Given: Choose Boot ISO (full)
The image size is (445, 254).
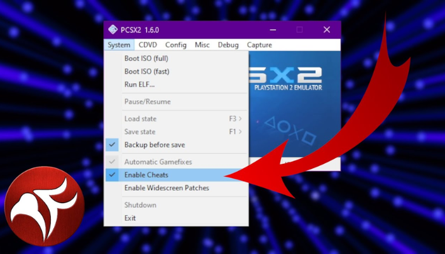Looking at the screenshot, I should (176, 58).
